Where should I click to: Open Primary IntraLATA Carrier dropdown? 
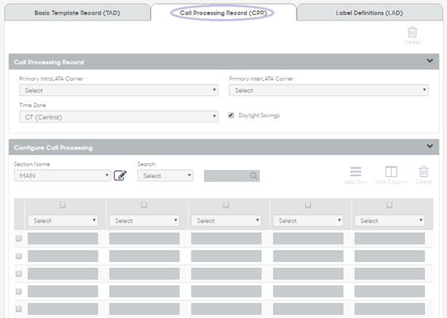[119, 90]
